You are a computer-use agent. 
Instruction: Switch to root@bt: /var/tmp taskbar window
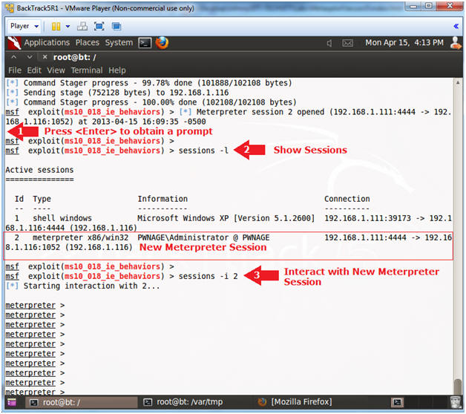pos(183,402)
